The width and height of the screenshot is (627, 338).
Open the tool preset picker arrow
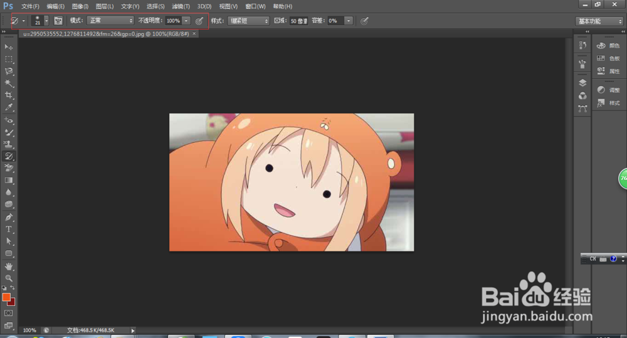[x=24, y=21]
